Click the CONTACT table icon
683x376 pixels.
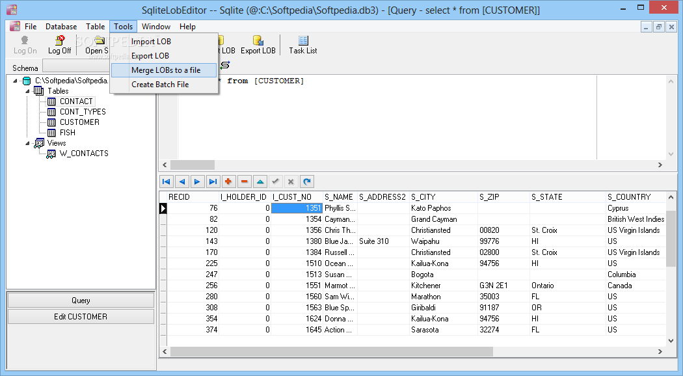tap(51, 101)
